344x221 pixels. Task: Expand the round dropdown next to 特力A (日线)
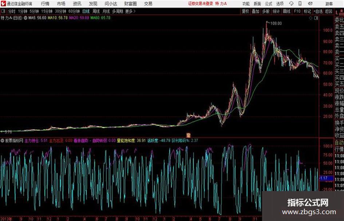coord(25,18)
